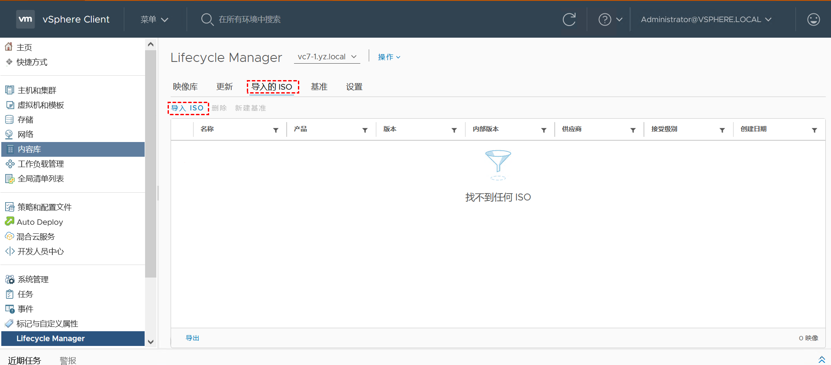This screenshot has width=831, height=365.
Task: Click the vendor column filter icon
Action: coord(633,130)
